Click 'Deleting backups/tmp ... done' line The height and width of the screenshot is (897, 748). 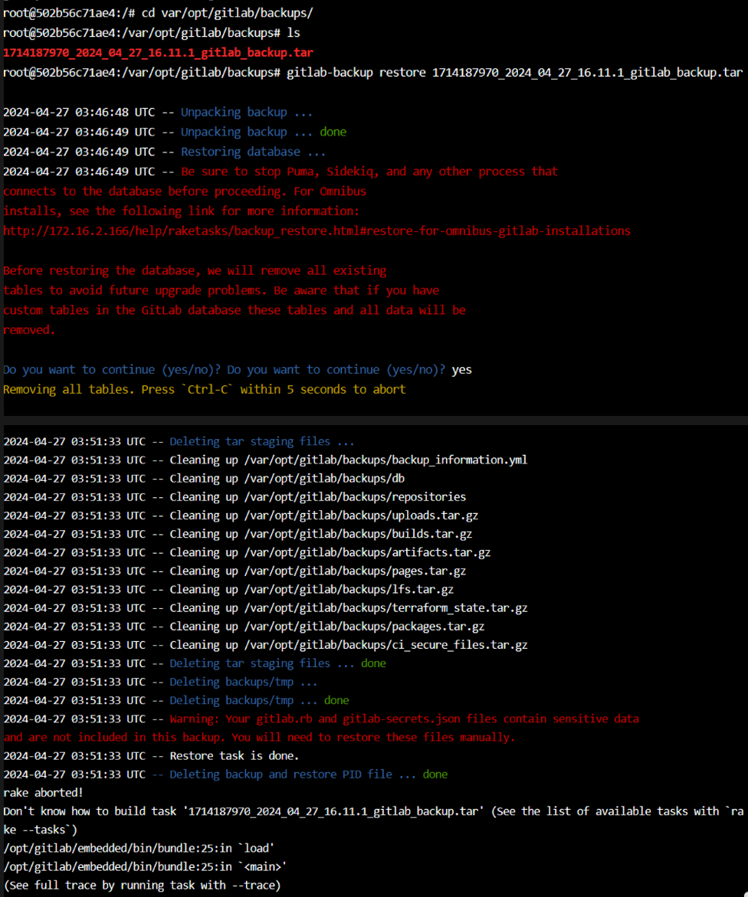coord(176,700)
